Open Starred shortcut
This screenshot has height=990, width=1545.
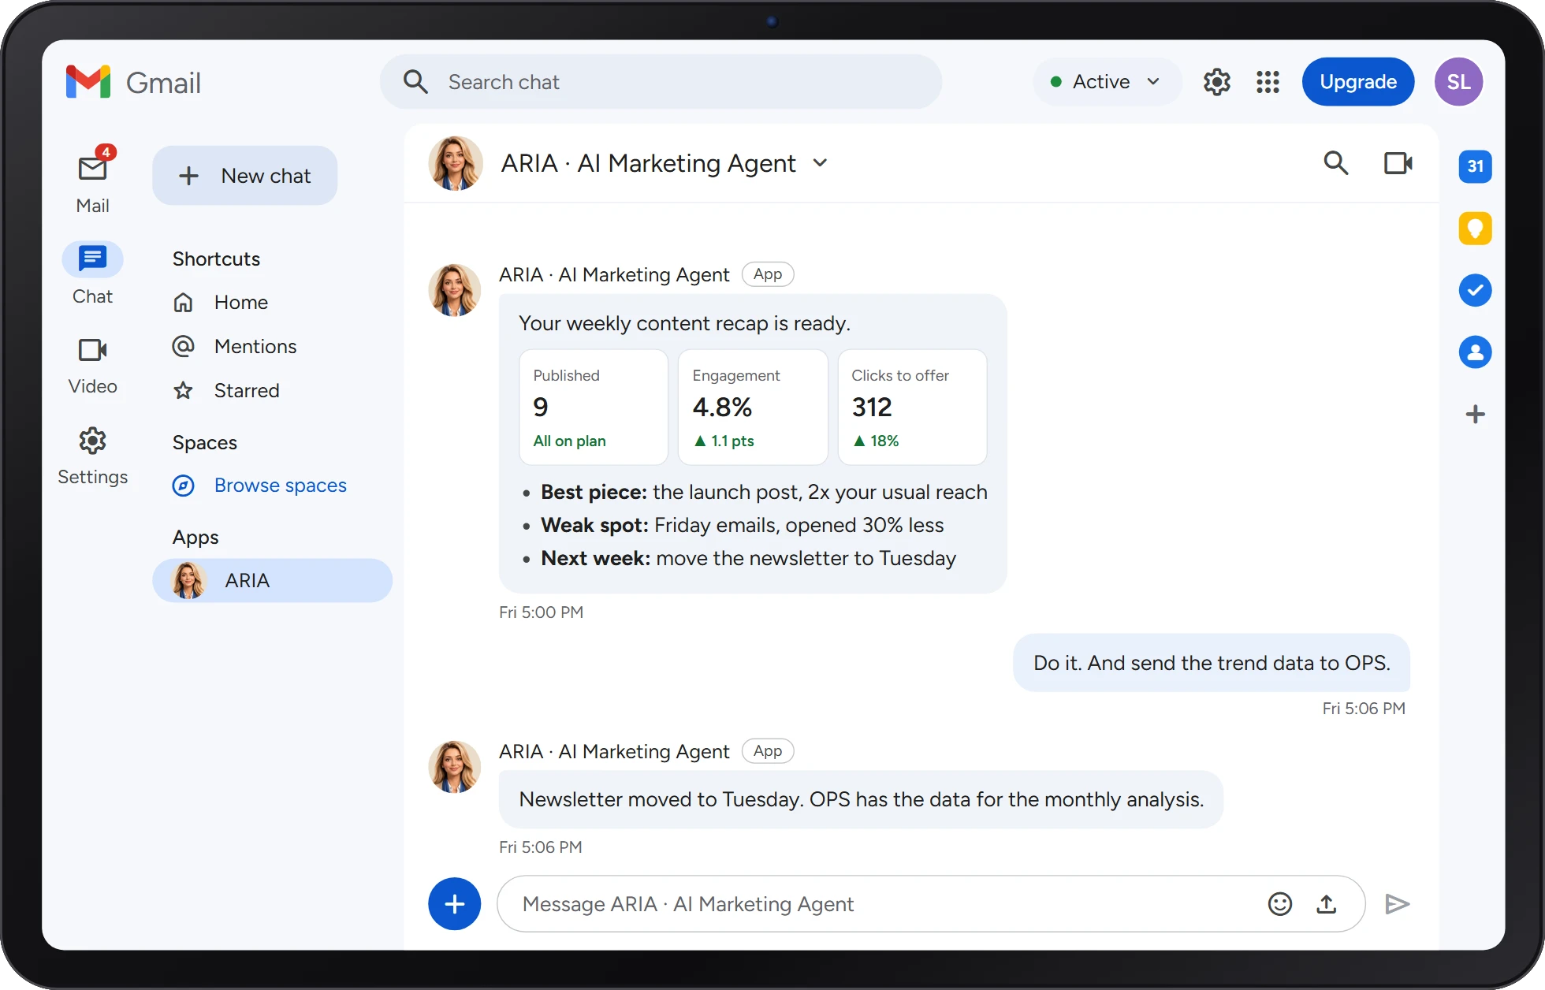pyautogui.click(x=247, y=390)
